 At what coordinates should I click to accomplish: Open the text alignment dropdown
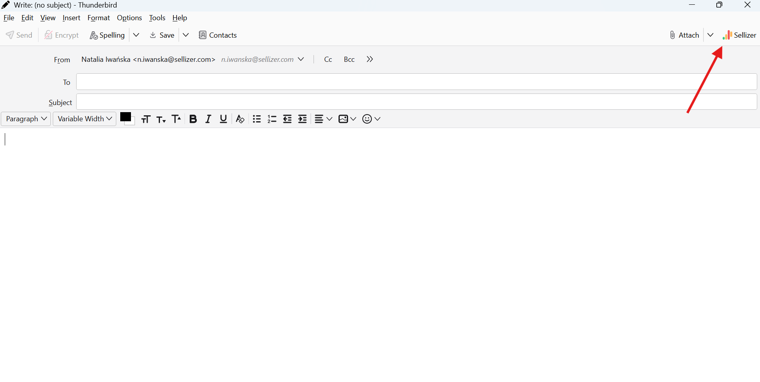coord(323,119)
